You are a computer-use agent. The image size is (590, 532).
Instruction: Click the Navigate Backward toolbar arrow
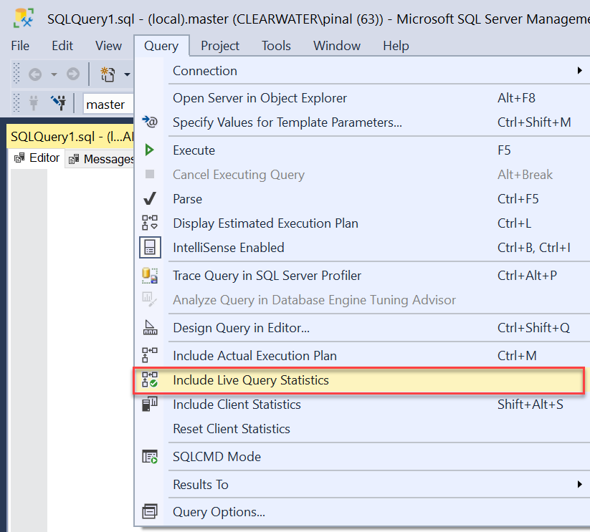[35, 74]
